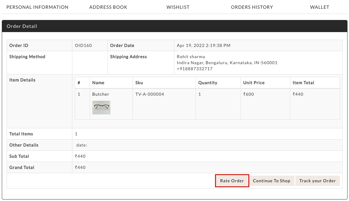
Task: Go to the Wishlist tab
Action: coord(178,7)
